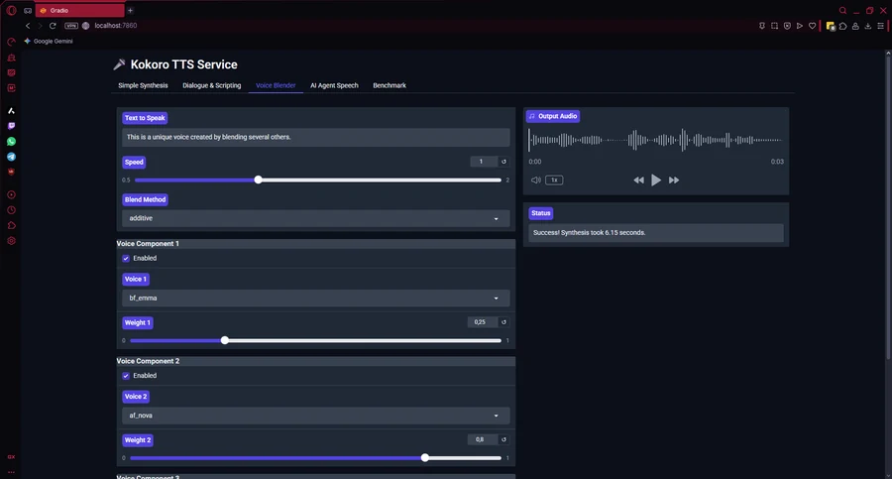The height and width of the screenshot is (479, 892).
Task: Open browser downloads icon in toolbar
Action: point(867,26)
